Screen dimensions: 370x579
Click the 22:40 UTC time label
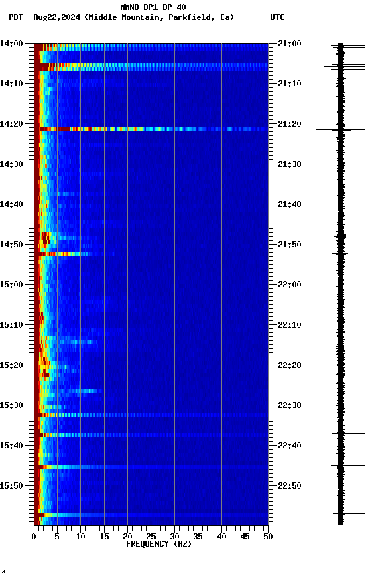pos(289,446)
